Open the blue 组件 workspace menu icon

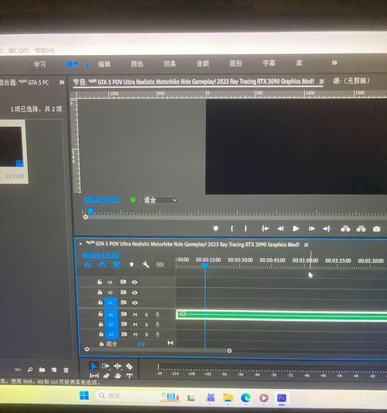click(x=87, y=64)
